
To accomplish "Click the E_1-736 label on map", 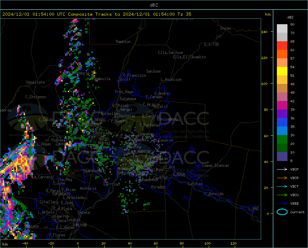I will (x=211, y=44).
